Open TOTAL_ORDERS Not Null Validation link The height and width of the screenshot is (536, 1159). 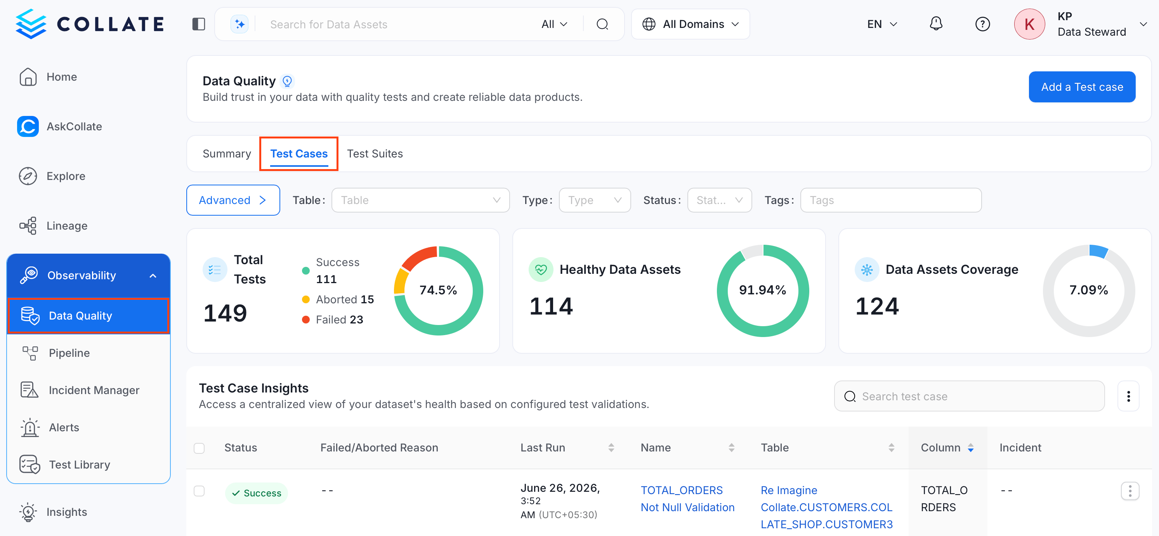click(x=687, y=499)
